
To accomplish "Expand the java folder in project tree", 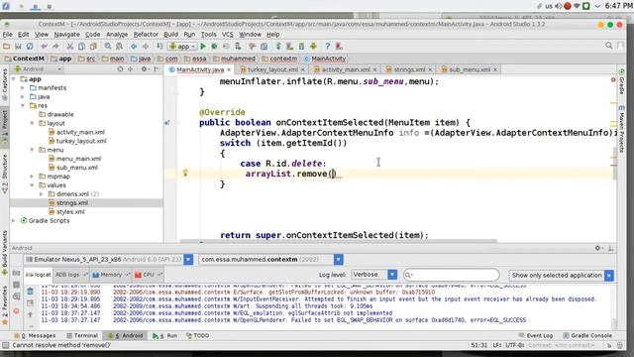I will coord(23,97).
